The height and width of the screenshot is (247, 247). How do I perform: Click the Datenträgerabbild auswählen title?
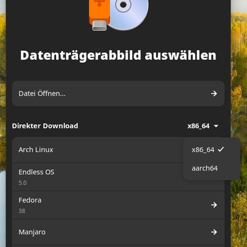[x=118, y=56]
